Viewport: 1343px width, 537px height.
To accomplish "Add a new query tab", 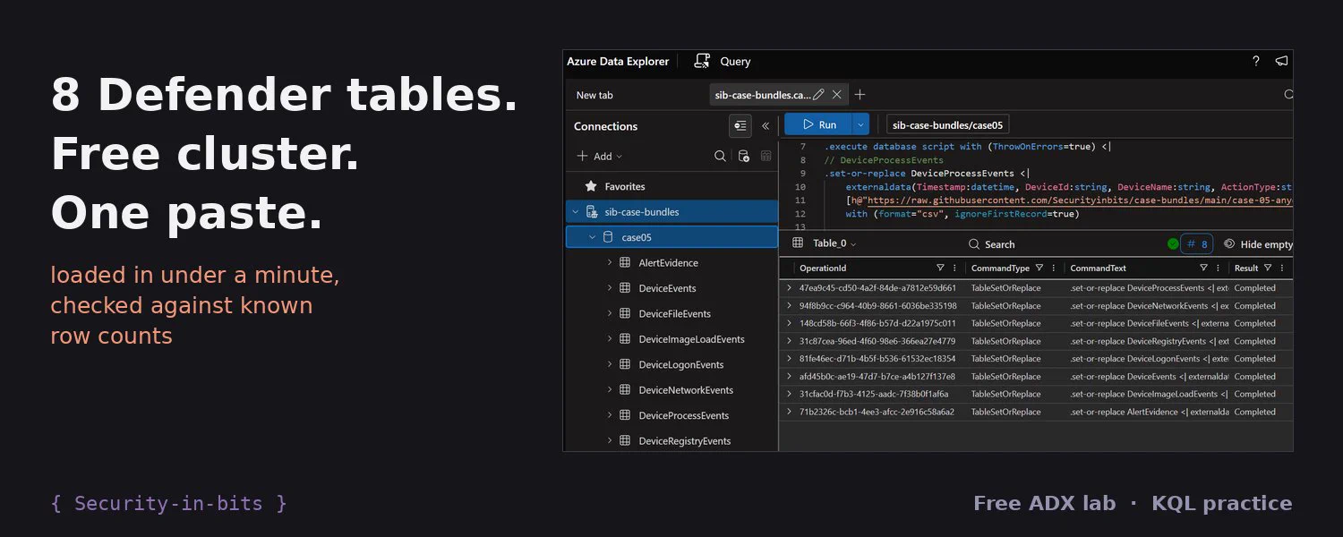I will [x=860, y=94].
